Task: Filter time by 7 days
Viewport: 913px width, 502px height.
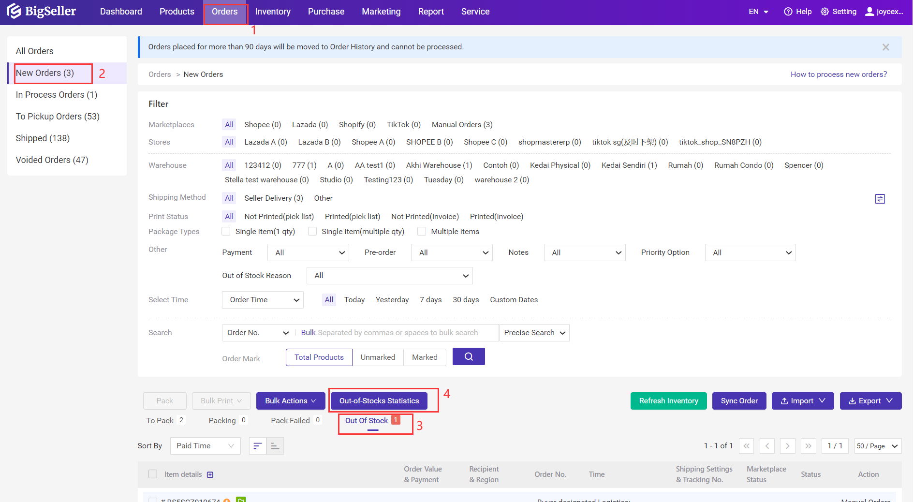Action: [430, 300]
